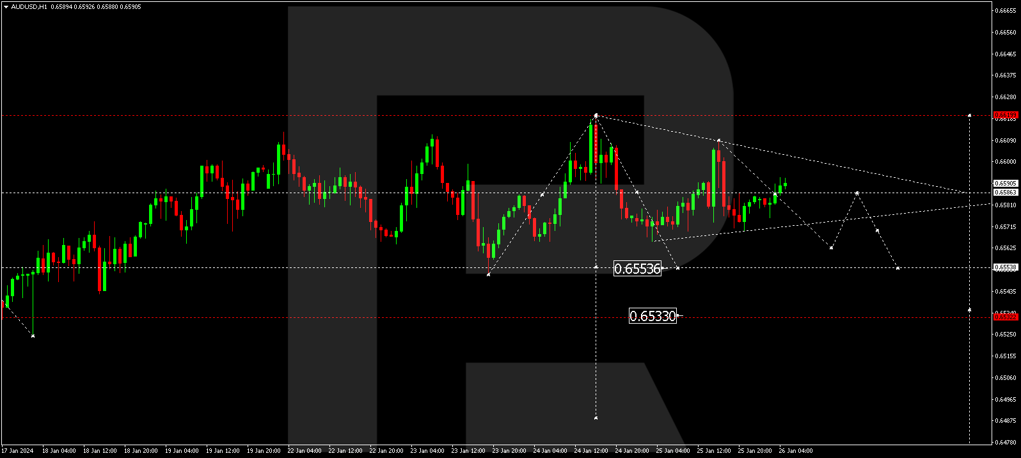Click the red 0.65322 price tag
The image size is (1021, 458).
[1006, 317]
